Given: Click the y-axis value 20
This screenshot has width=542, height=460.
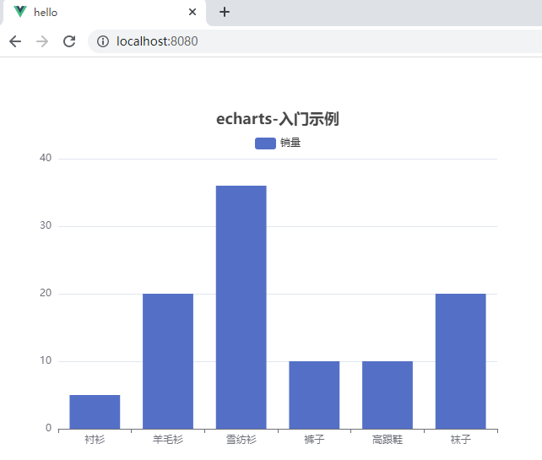Looking at the screenshot, I should (46, 293).
